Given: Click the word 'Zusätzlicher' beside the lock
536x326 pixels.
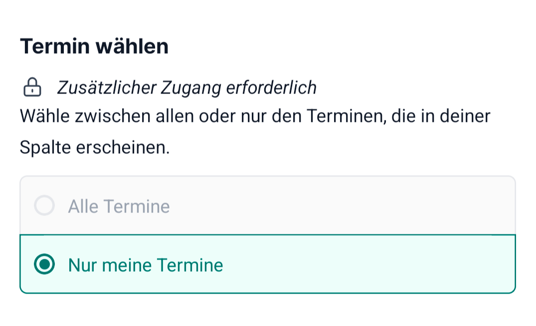Looking at the screenshot, I should pyautogui.click(x=107, y=88).
